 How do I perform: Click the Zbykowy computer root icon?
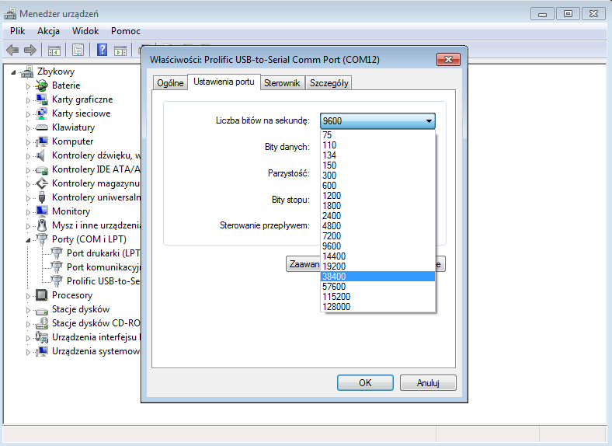pyautogui.click(x=27, y=71)
